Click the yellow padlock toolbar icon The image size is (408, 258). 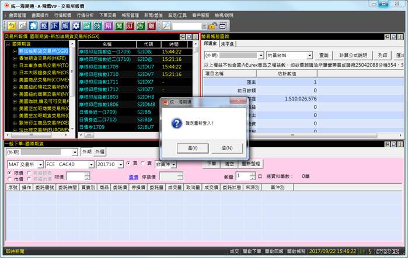(212, 26)
